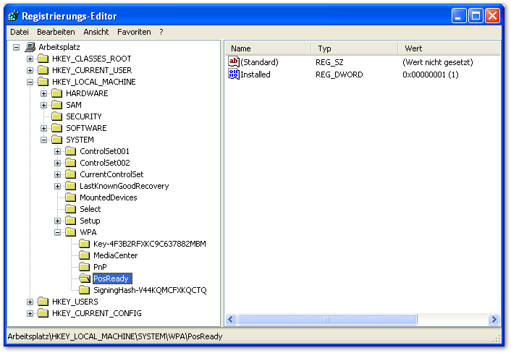Click the horizontal scrollbar right arrow

click(x=494, y=319)
